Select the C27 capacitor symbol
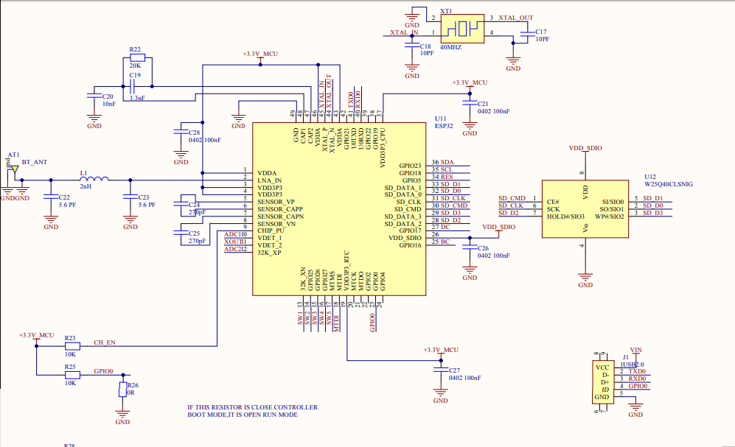The height and width of the screenshot is (447, 735). click(x=441, y=370)
